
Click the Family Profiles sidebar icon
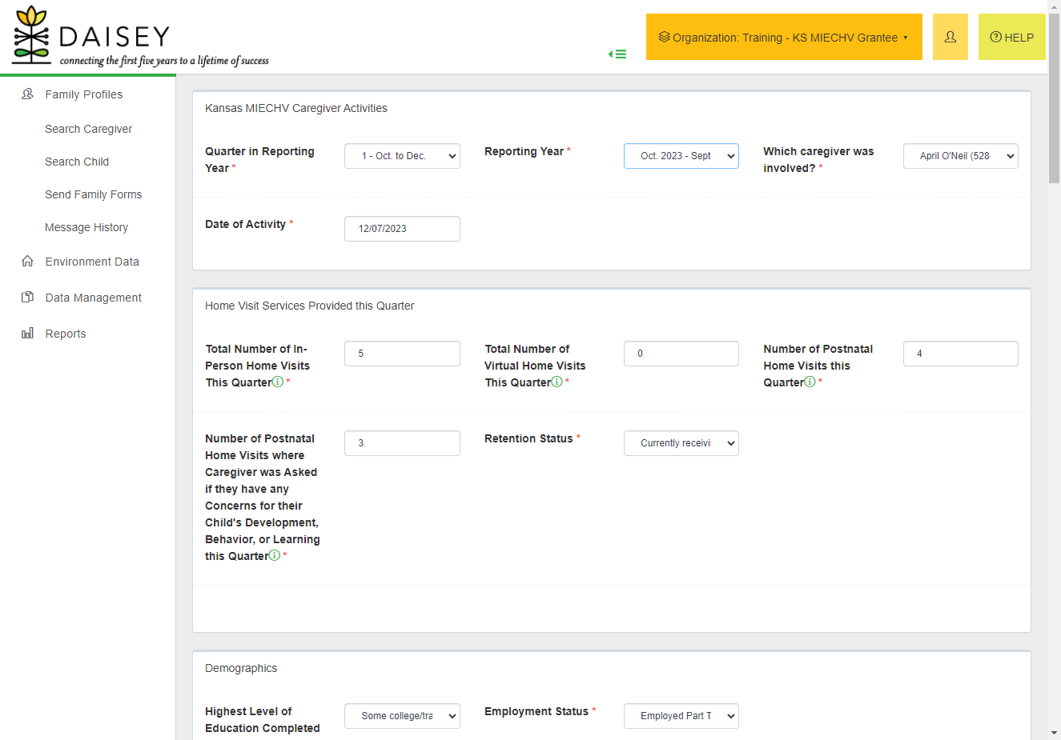click(27, 94)
